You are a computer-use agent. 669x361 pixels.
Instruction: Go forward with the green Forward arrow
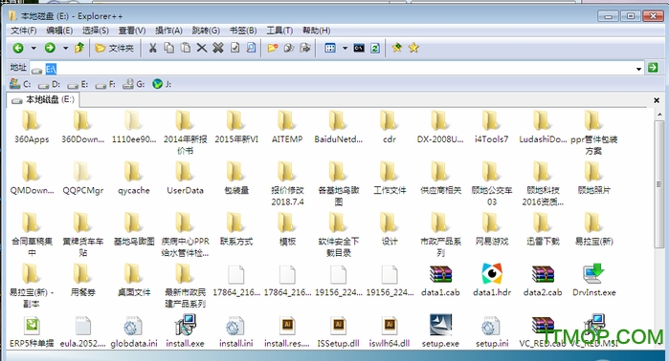coord(50,48)
